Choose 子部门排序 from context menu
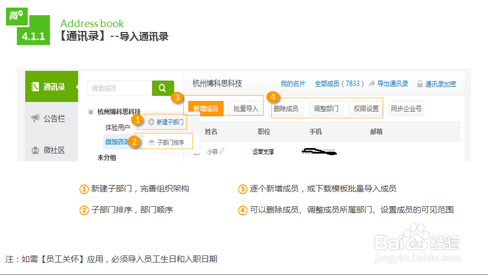Viewport: 488px width, 275px height. pyautogui.click(x=171, y=143)
